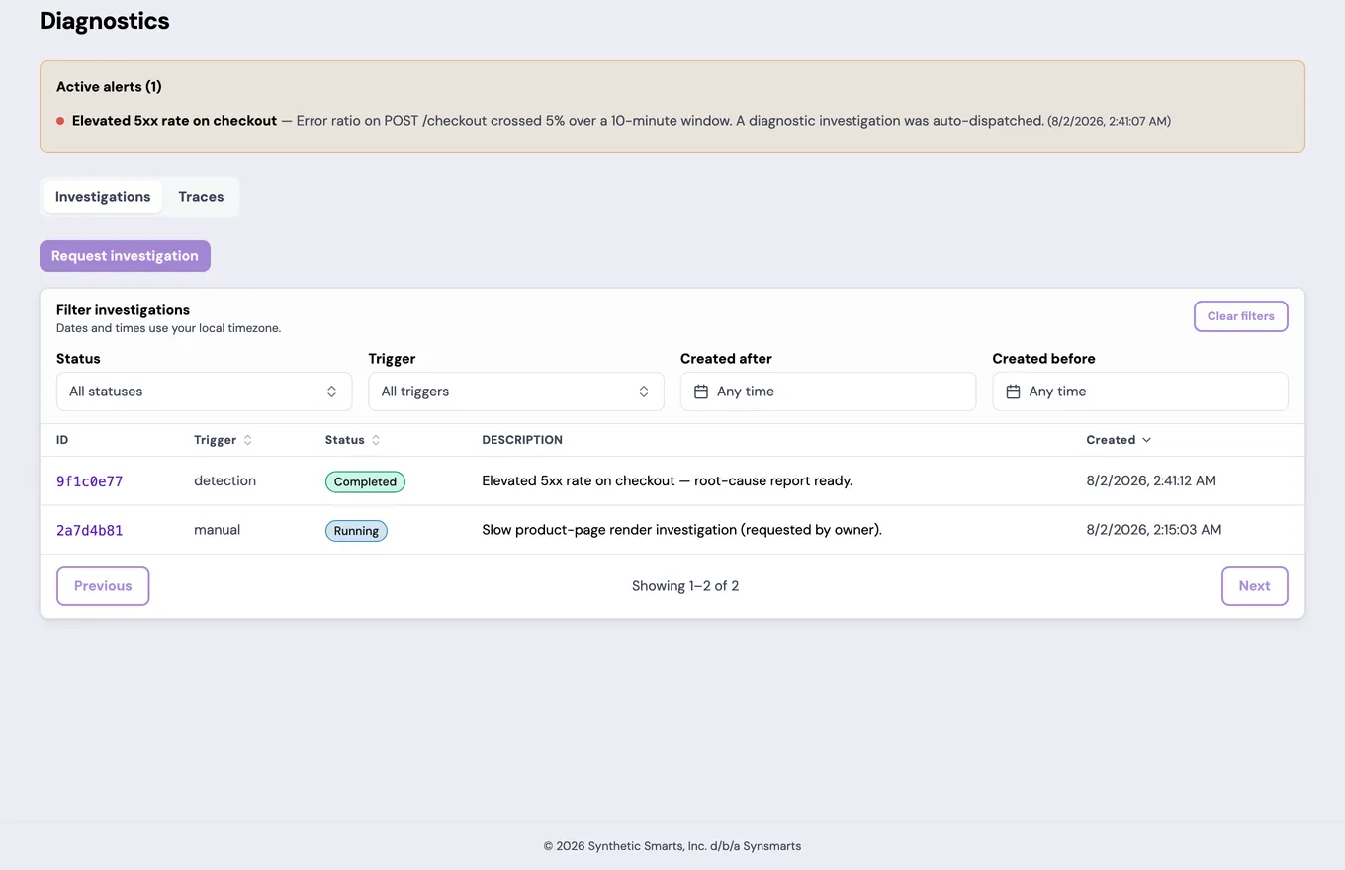This screenshot has height=870, width=1345.
Task: Click the Running status badge
Action: (356, 531)
